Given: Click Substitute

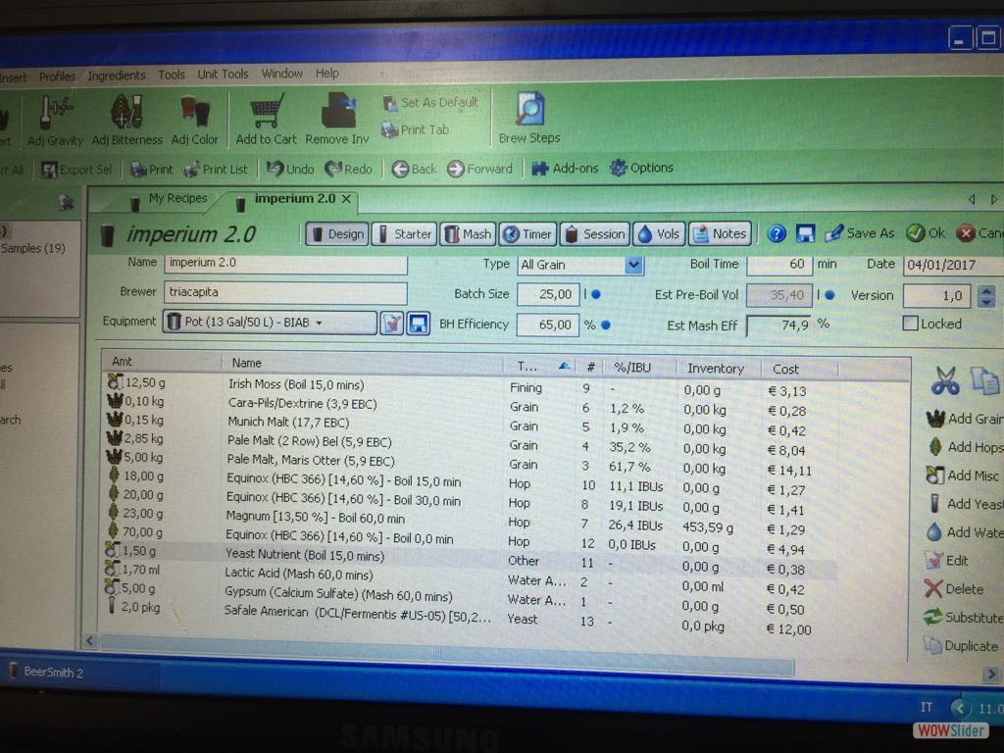Looking at the screenshot, I should [x=963, y=618].
